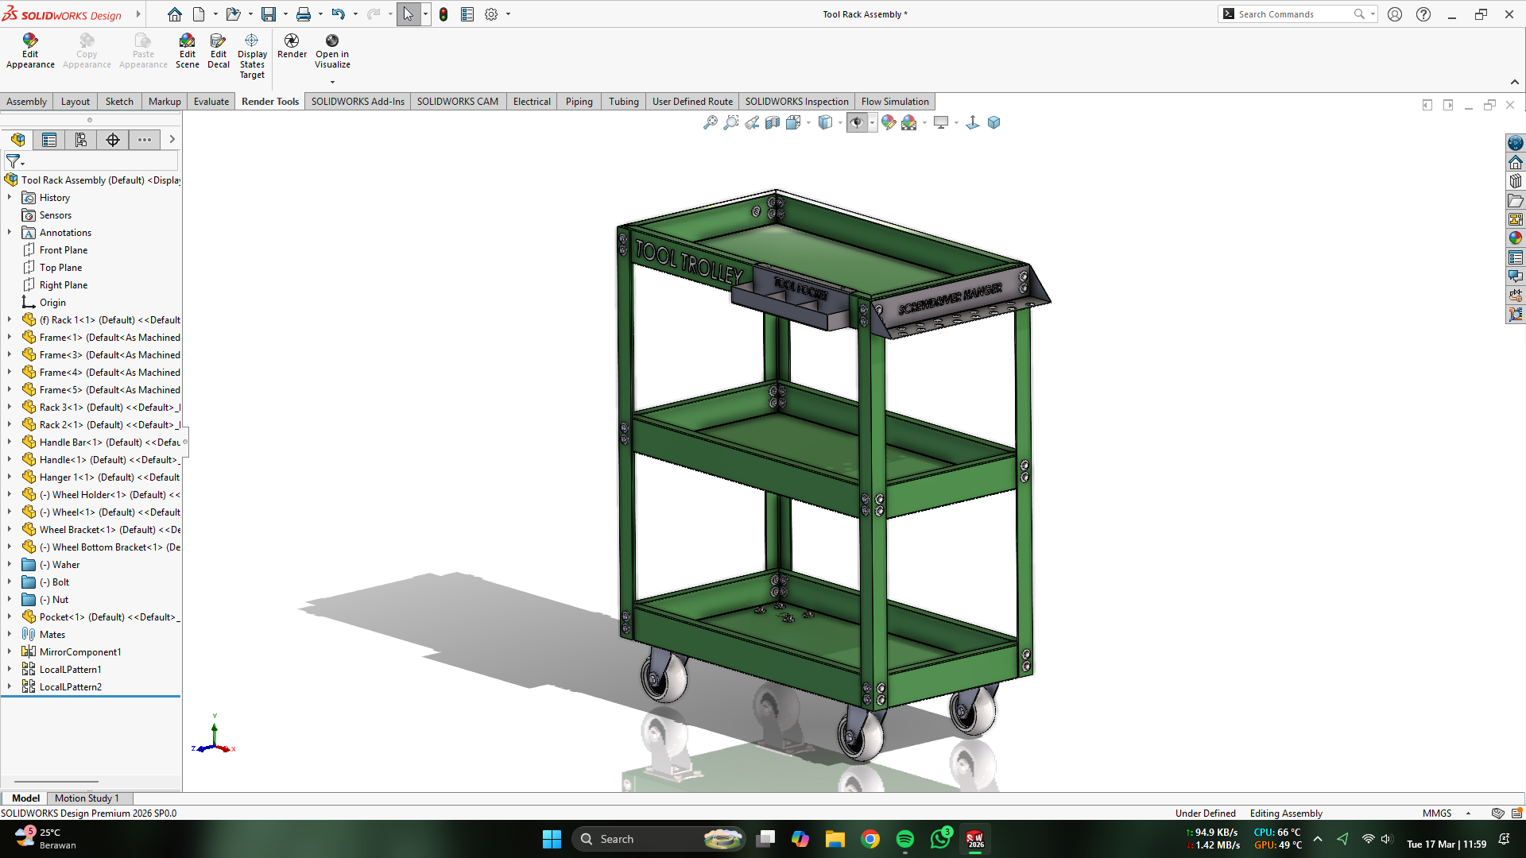Open the ConfigurationManager tab icon
The image size is (1526, 858).
coord(81,140)
